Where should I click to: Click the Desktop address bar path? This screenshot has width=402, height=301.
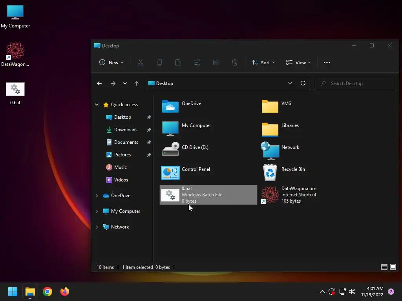(164, 83)
